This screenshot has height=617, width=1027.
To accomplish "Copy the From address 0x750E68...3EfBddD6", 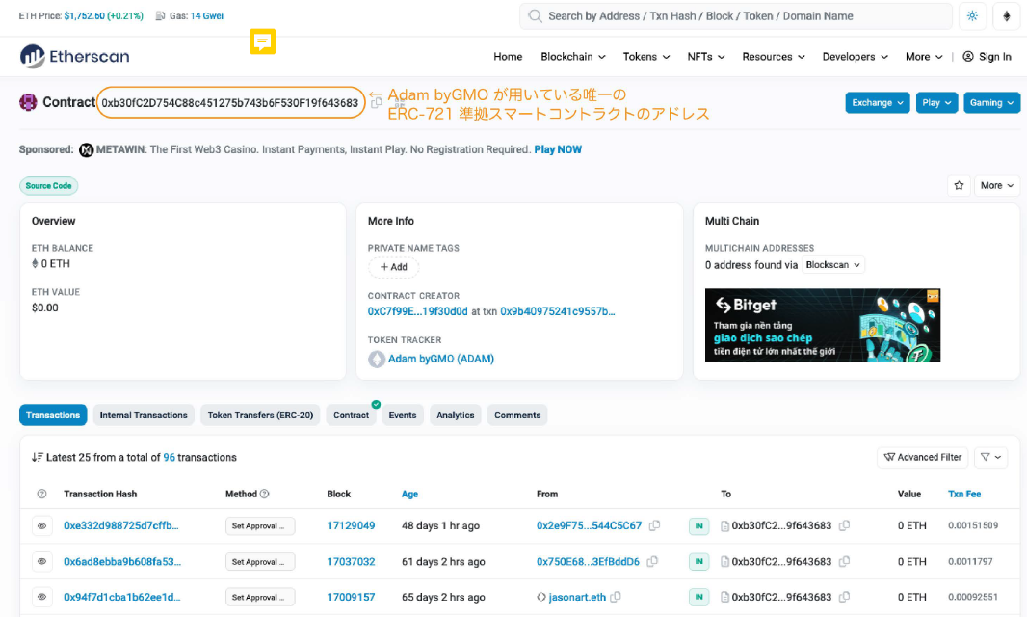I will pyautogui.click(x=651, y=561).
